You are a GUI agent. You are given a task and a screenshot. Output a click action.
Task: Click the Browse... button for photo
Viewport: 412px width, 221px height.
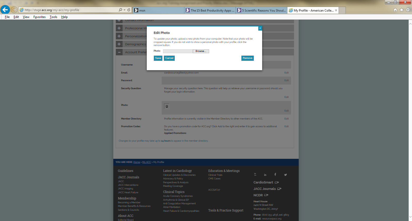click(x=201, y=51)
